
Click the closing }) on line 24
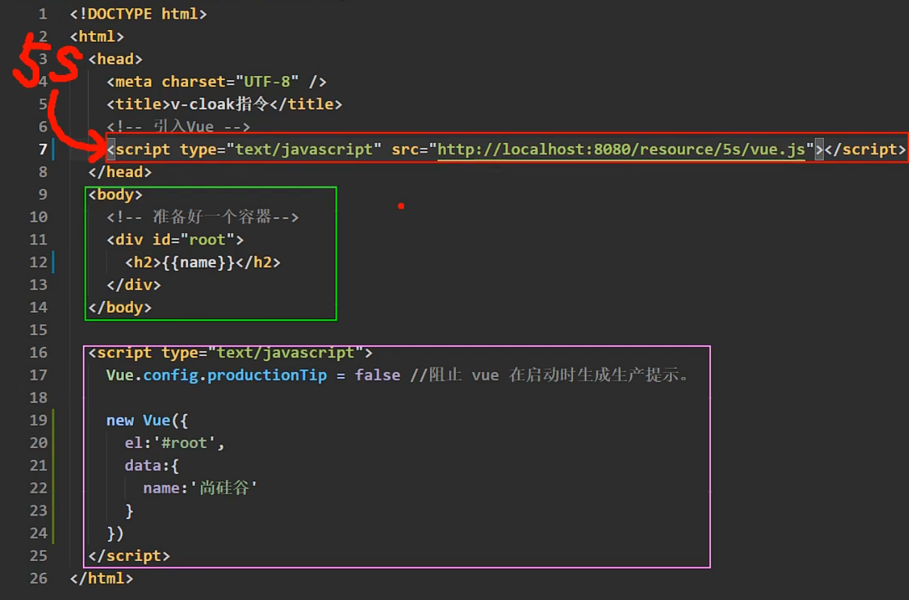click(116, 533)
